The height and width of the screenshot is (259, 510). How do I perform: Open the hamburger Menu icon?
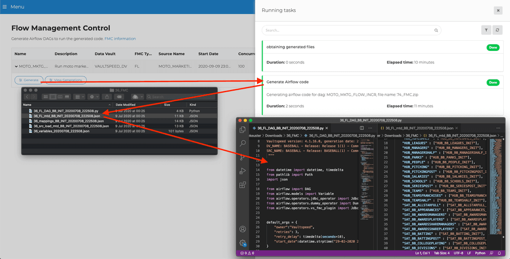5,7
